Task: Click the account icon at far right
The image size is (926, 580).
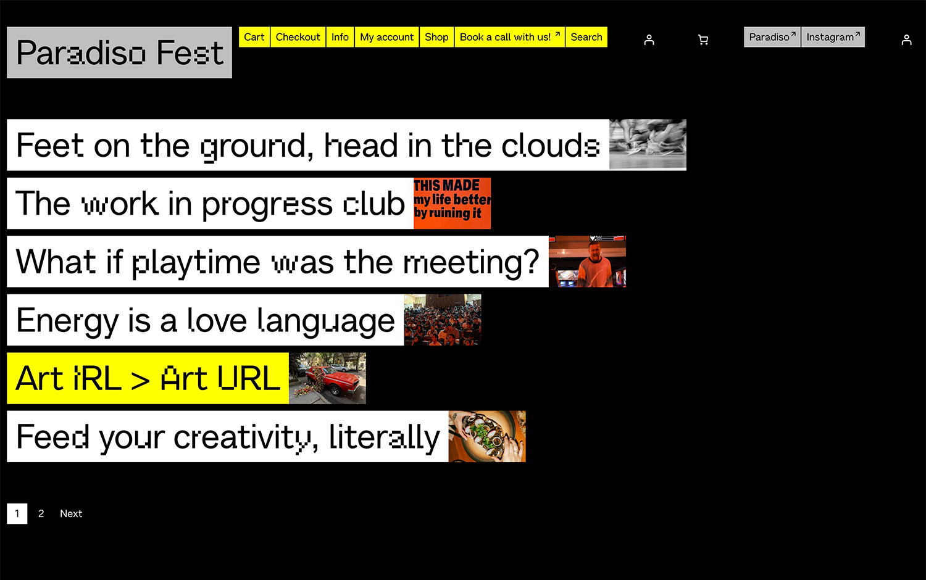Action: click(906, 40)
